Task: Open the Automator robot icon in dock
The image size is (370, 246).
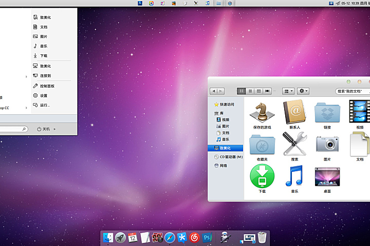Action: coord(226,237)
